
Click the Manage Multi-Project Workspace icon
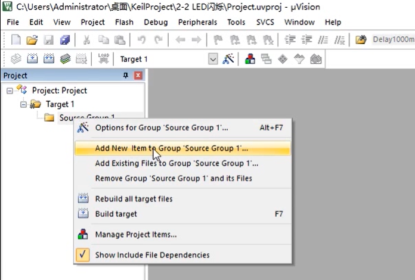click(267, 59)
